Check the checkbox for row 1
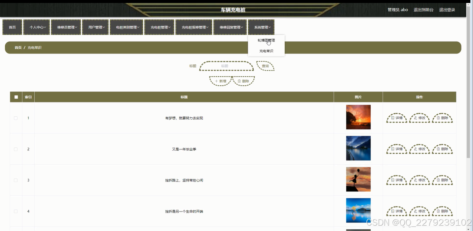The height and width of the screenshot is (231, 473). (16, 117)
